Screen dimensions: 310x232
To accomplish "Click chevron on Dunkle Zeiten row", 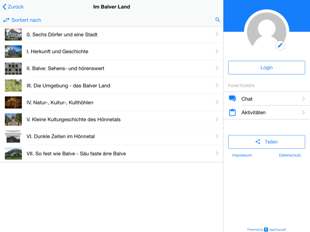I will [217, 136].
